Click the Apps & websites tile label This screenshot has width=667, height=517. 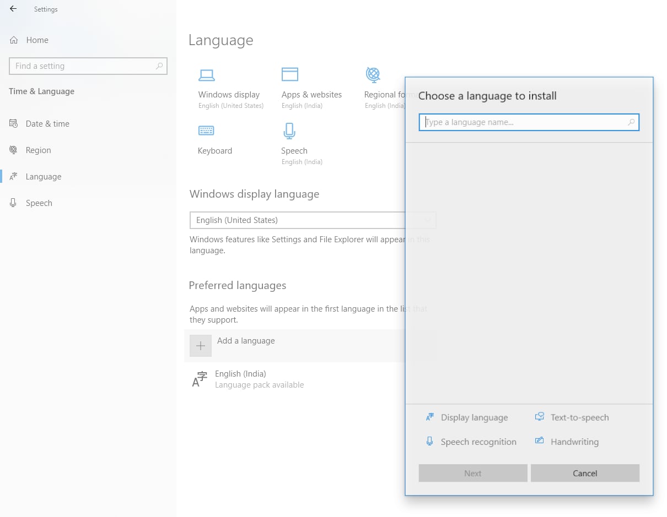[311, 95]
